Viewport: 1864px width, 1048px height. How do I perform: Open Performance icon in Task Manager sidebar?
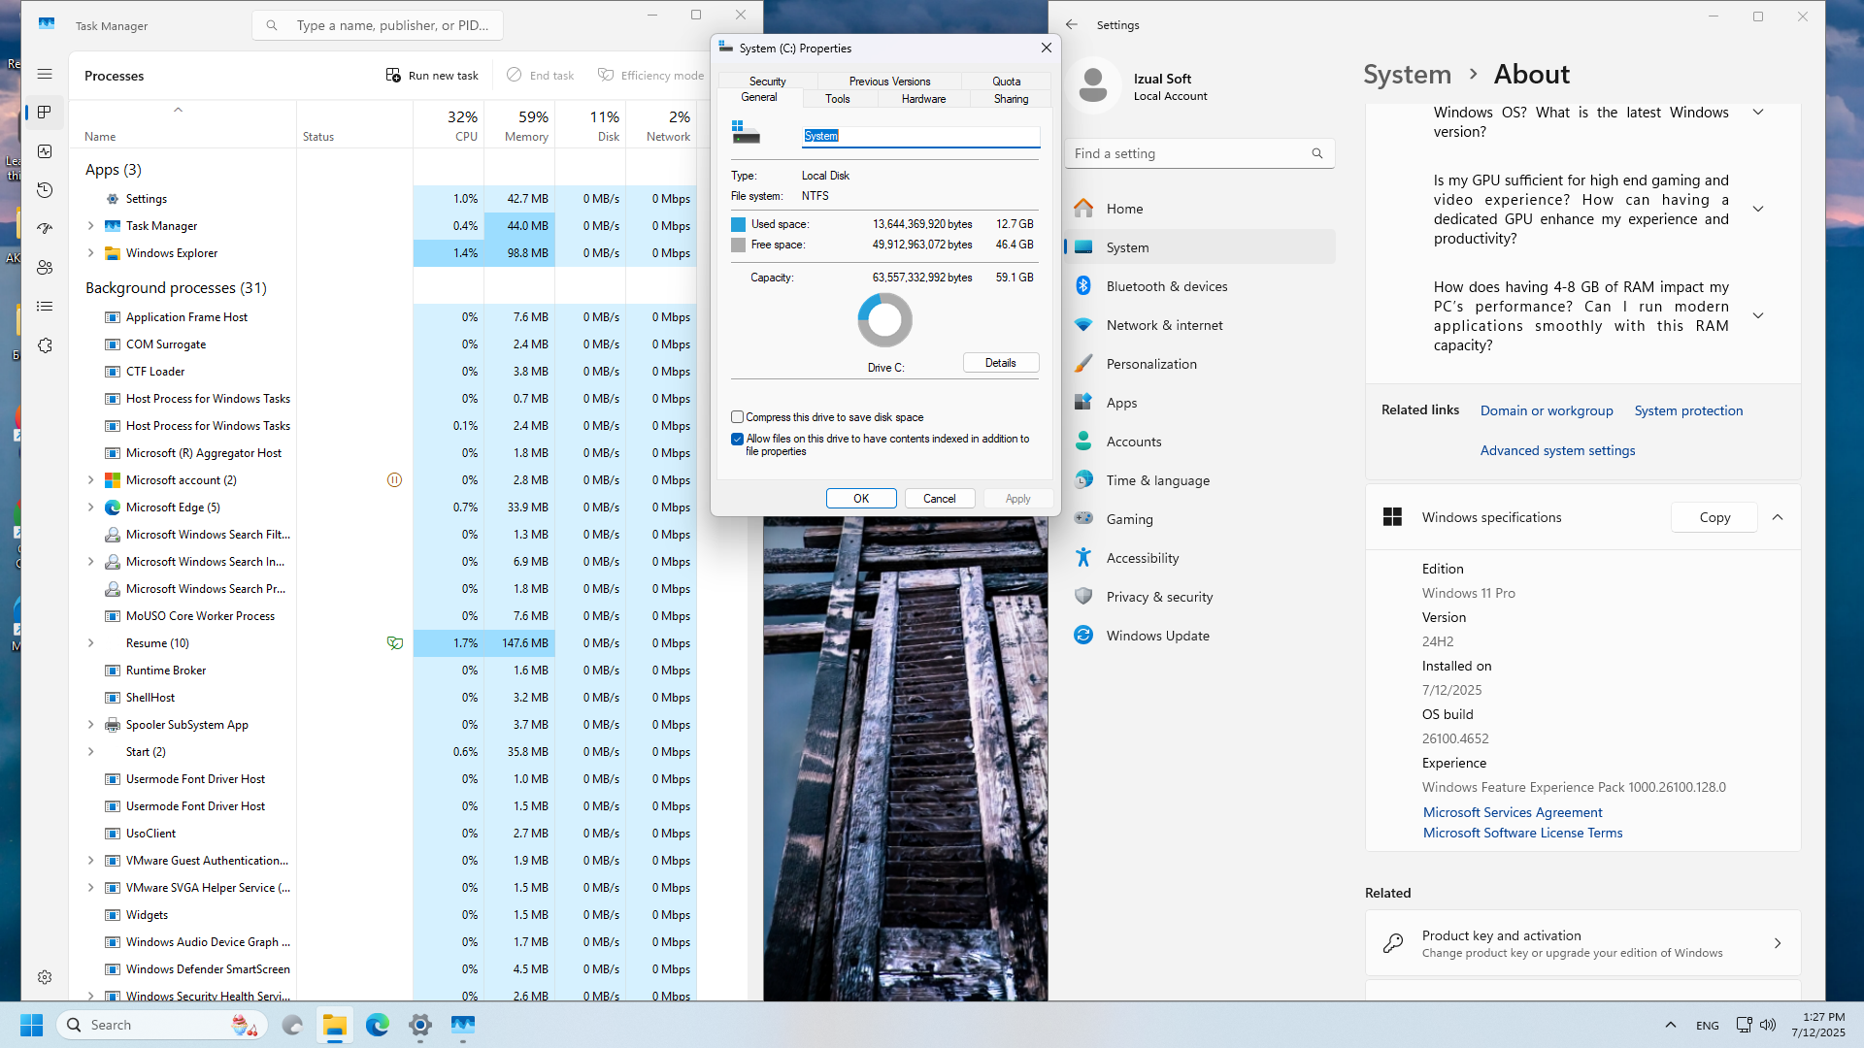click(45, 151)
